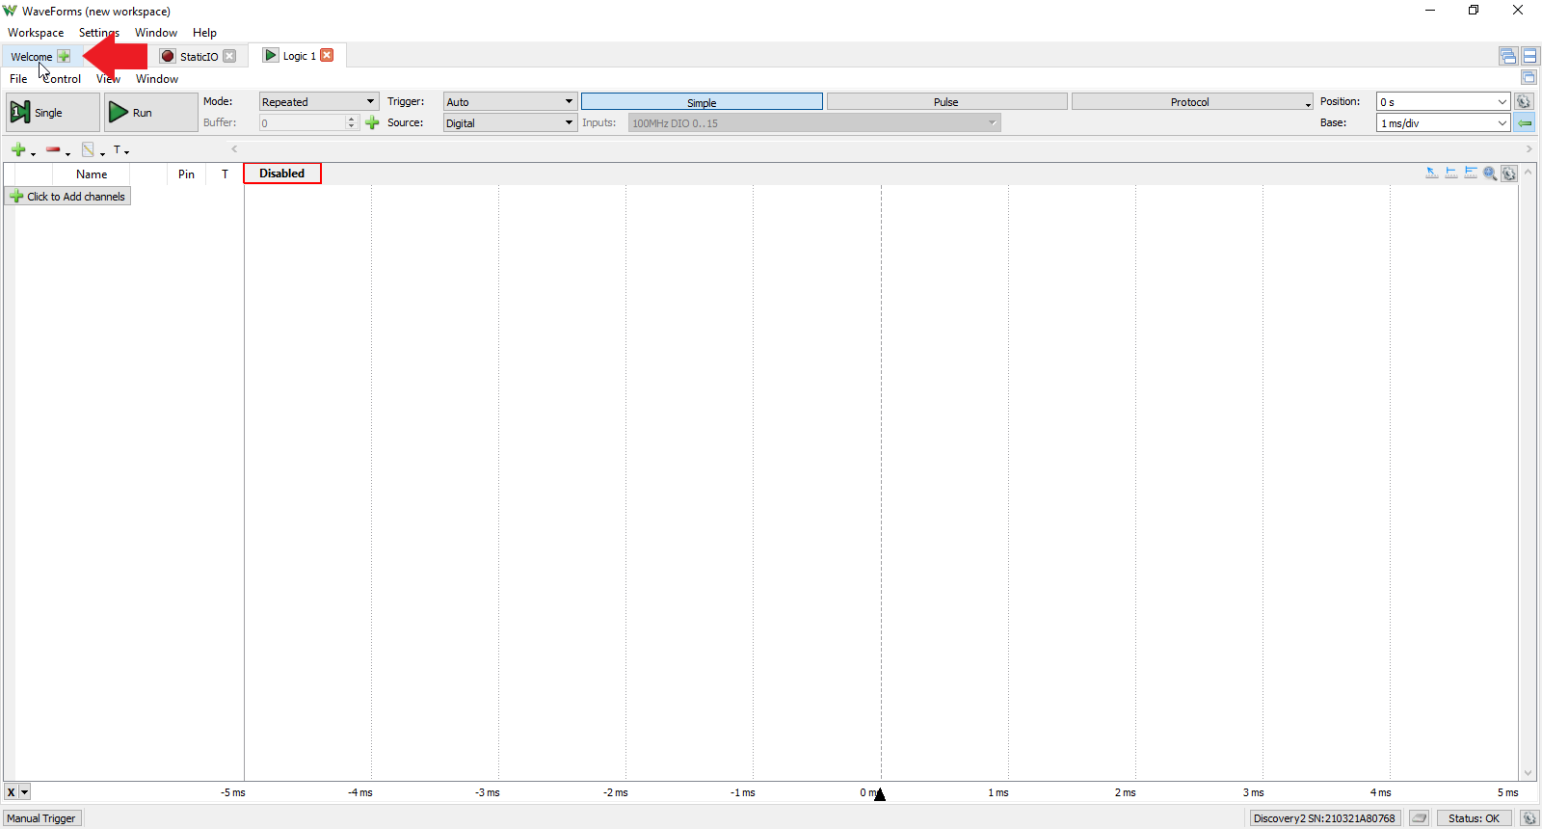Click to Add channels button
The height and width of the screenshot is (829, 1542).
(x=67, y=197)
